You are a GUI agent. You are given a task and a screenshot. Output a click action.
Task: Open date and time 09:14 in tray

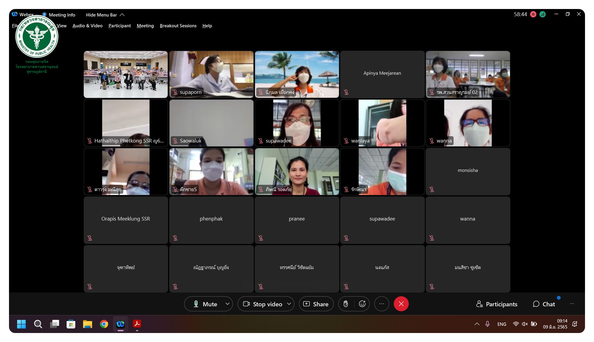click(555, 324)
